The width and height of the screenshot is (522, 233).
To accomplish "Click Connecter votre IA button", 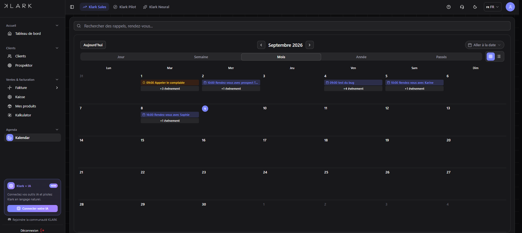I will tap(32, 209).
